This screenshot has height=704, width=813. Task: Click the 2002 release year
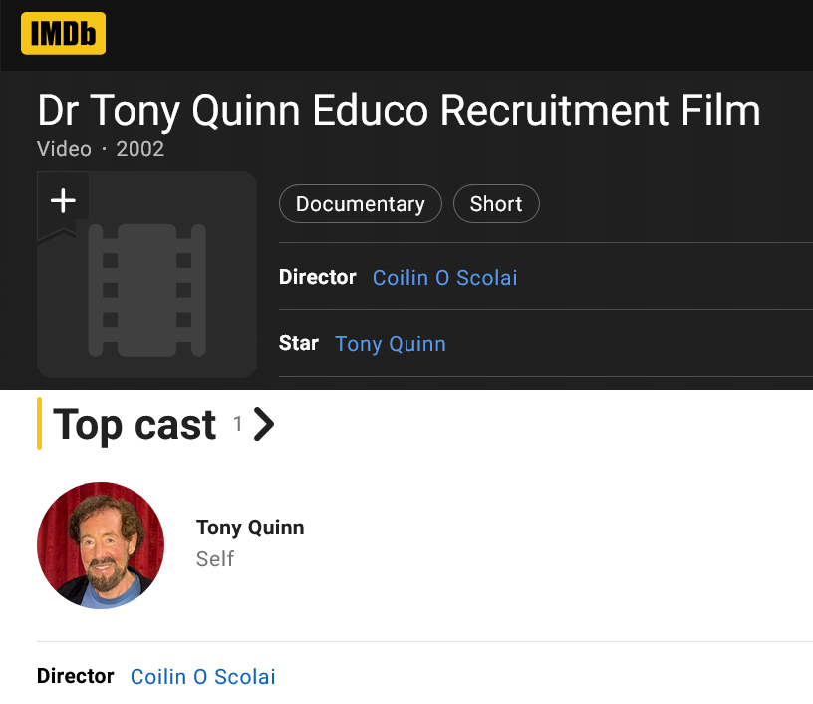coord(140,150)
